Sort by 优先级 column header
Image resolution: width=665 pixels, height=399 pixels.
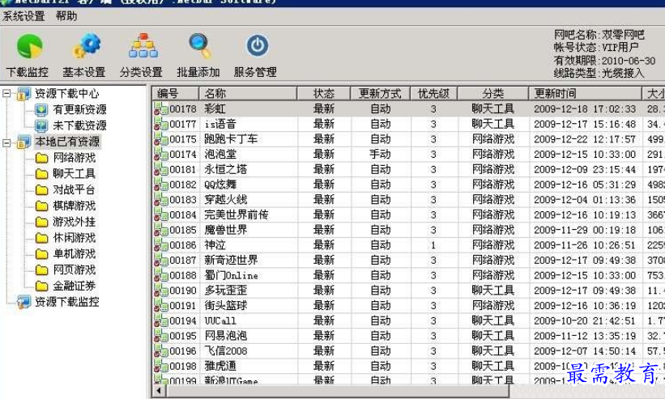[x=434, y=93]
